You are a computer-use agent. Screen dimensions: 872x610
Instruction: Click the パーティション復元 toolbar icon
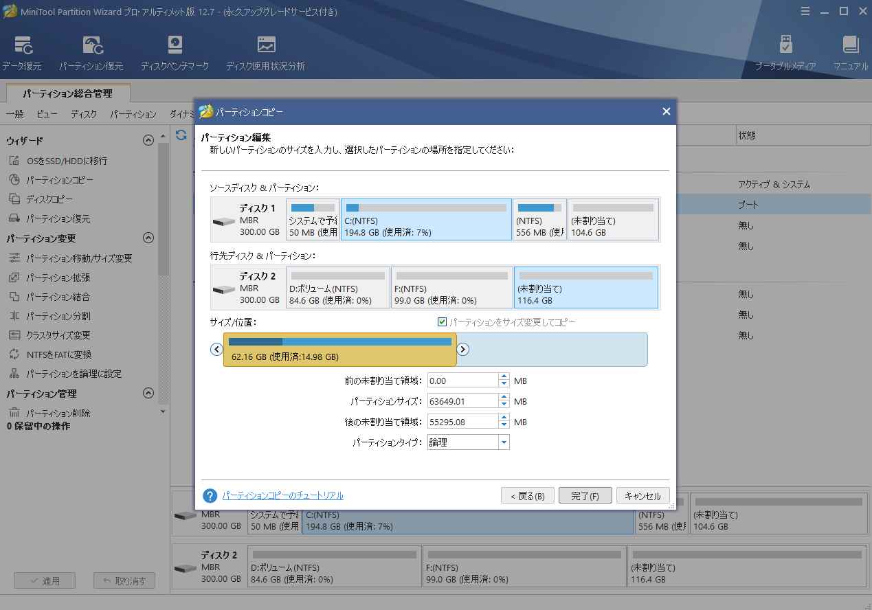pos(91,53)
